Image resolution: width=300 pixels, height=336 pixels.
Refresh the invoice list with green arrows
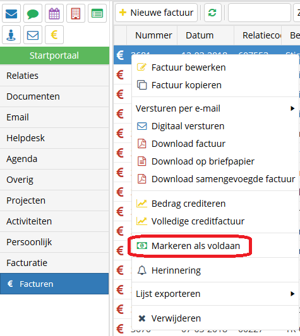click(212, 13)
